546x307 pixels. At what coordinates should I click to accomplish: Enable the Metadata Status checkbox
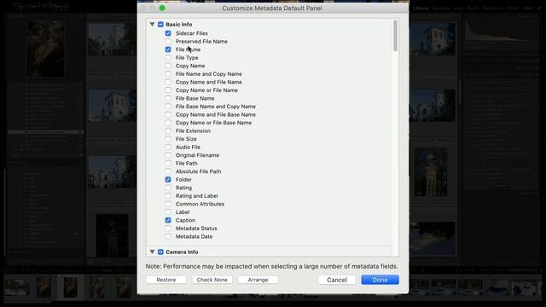(168, 229)
